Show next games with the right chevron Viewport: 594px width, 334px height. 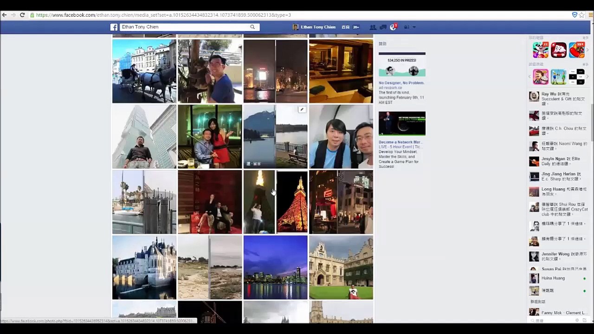pyautogui.click(x=588, y=77)
